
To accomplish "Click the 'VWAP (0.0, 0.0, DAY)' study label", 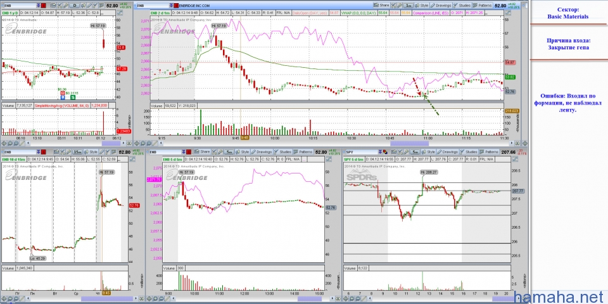I will coord(357,13).
